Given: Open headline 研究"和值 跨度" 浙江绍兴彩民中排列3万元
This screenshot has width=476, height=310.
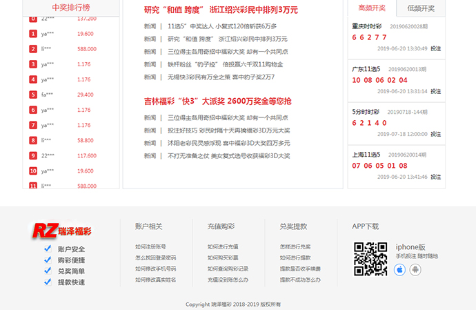Looking at the screenshot, I should click(221, 10).
